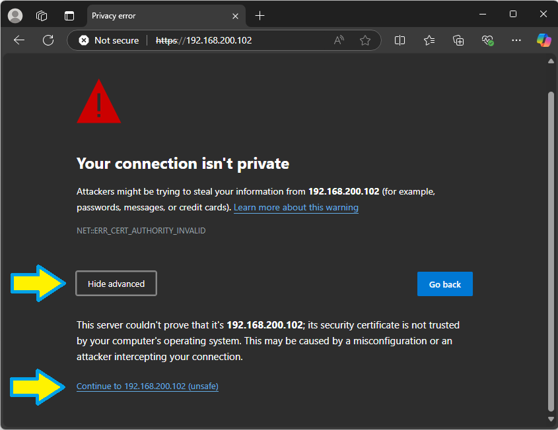Click Continue to 192.168.200.102 (unsafe) link
The height and width of the screenshot is (430, 558).
[x=147, y=386]
